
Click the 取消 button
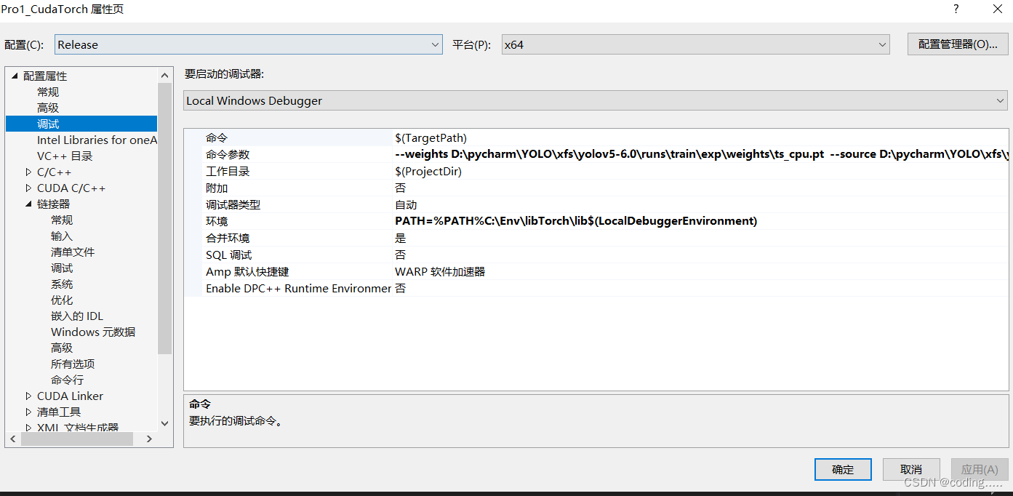[x=910, y=469]
